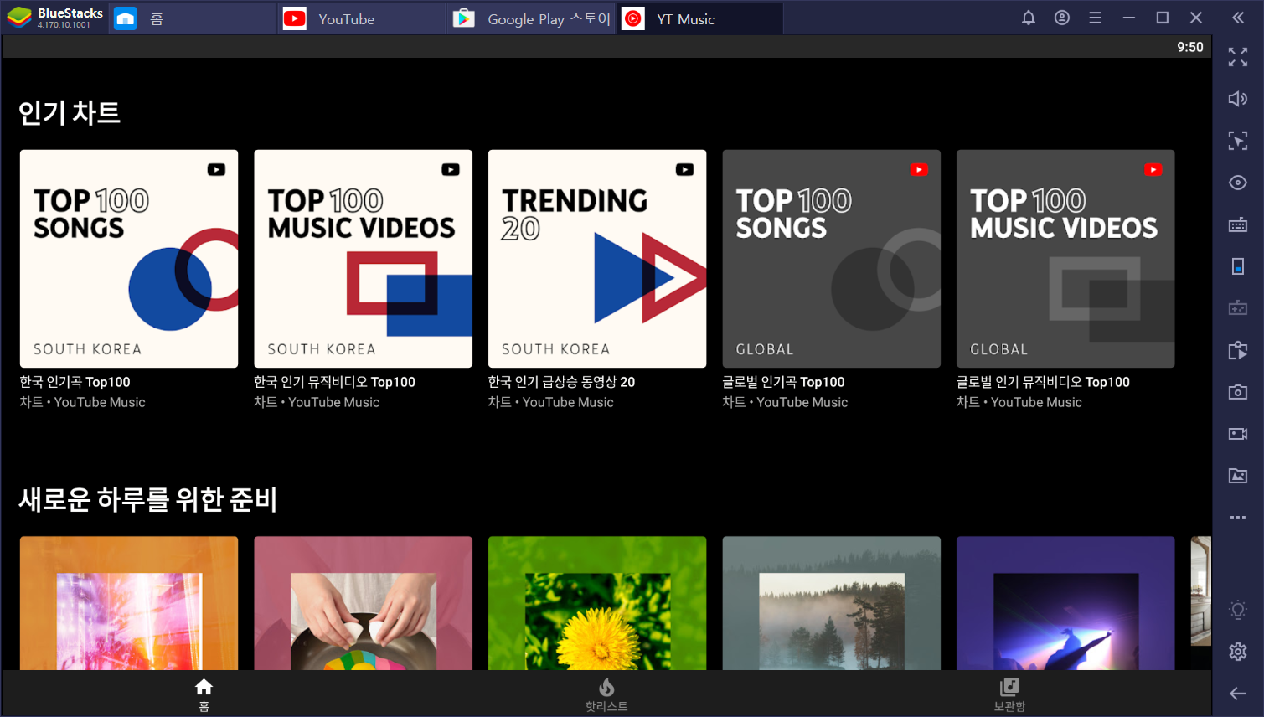Open the purple concert playlist thumbnail

coord(1065,603)
